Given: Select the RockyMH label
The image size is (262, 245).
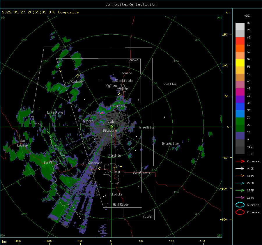Looking at the screenshot, I should tap(77, 82).
